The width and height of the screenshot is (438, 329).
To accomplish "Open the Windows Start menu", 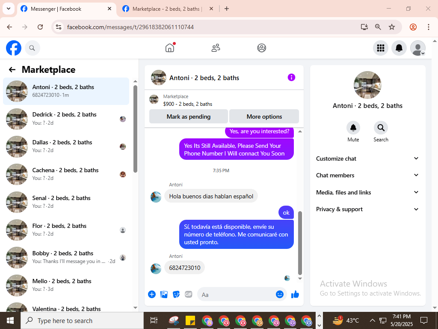I will pos(10,320).
